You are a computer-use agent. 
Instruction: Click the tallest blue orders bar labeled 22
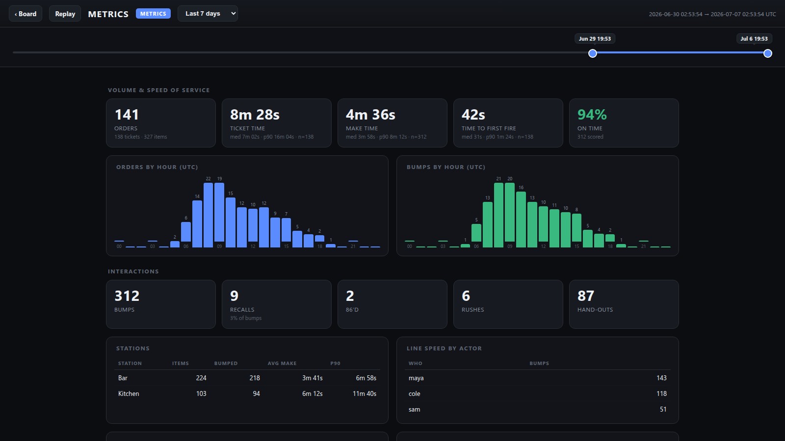(208, 215)
